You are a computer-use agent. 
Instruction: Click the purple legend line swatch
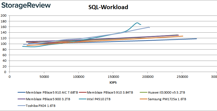(22, 99)
